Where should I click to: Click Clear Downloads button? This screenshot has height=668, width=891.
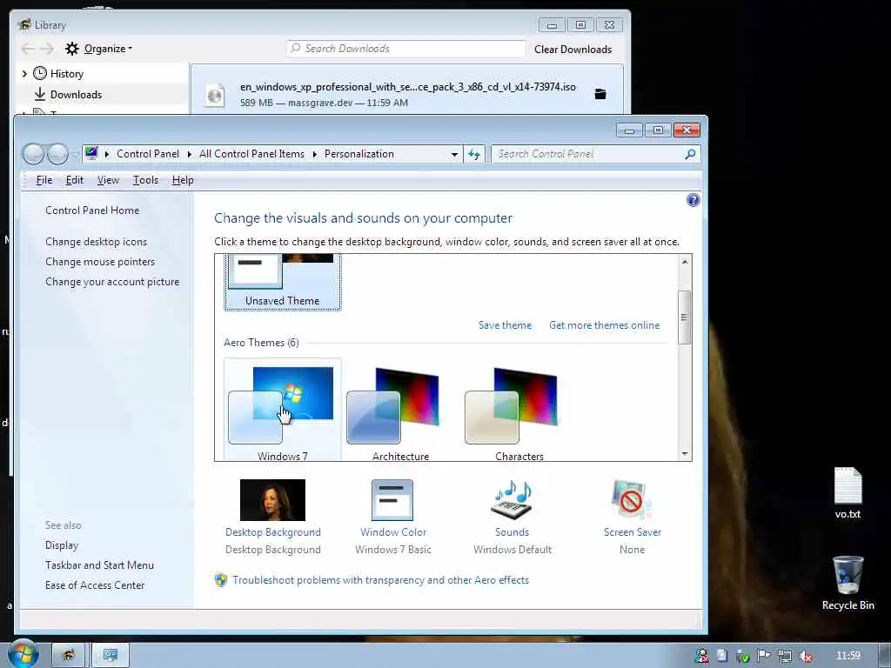pyautogui.click(x=573, y=50)
